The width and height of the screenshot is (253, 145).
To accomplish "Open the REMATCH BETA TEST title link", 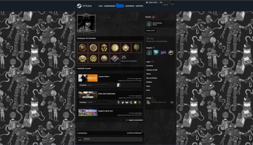I will point(105,111).
